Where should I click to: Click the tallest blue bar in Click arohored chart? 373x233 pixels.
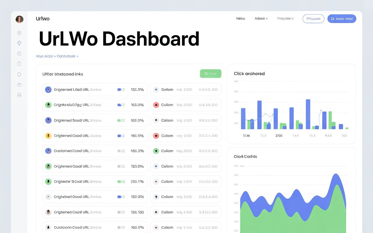[x=308, y=114]
